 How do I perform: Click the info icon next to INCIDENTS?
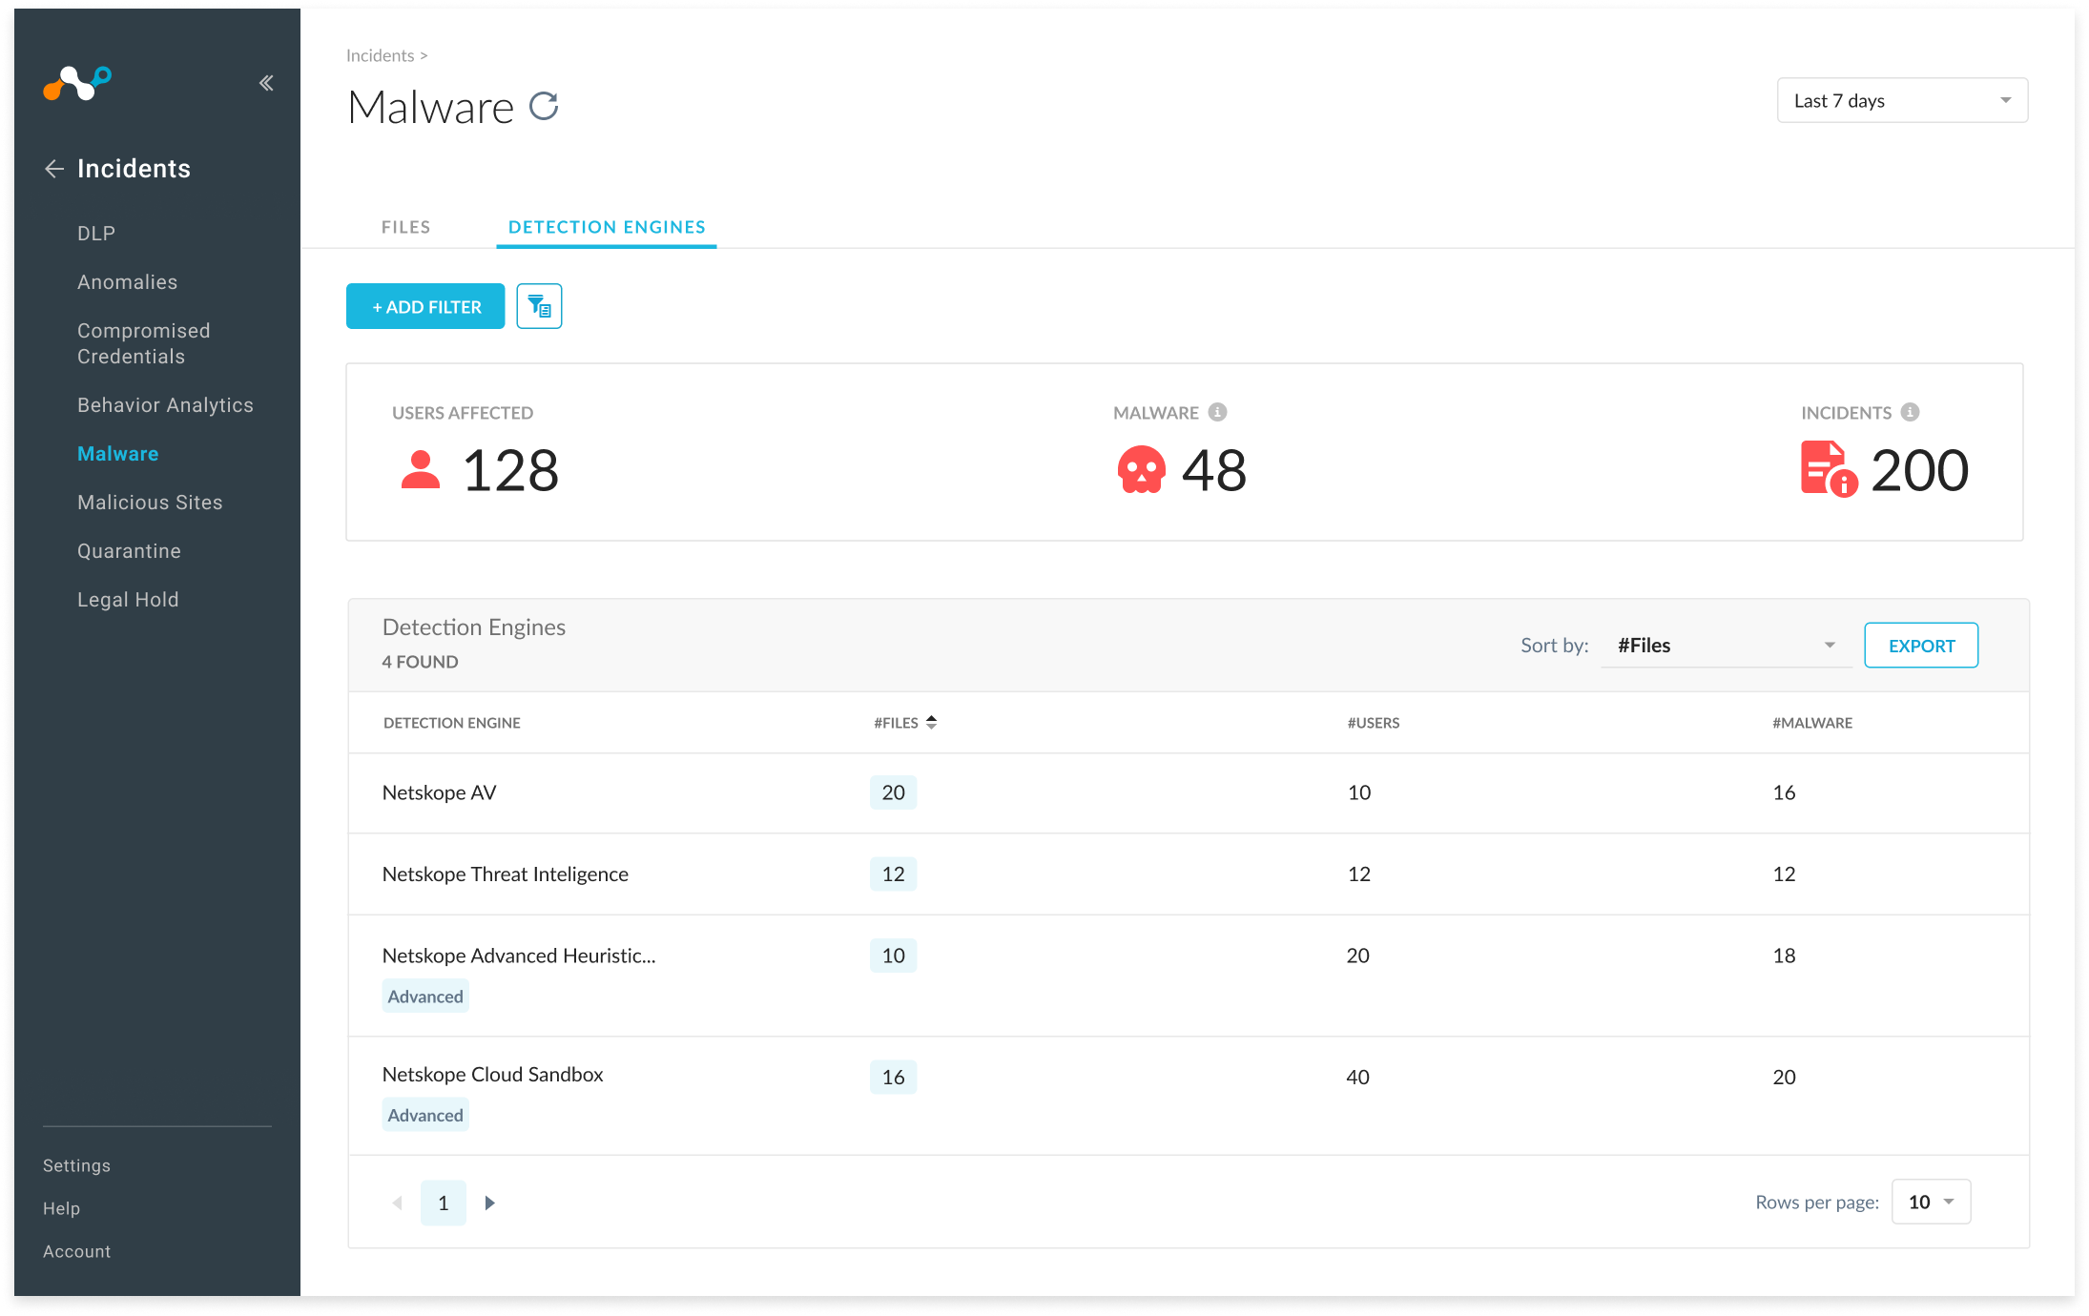(x=1910, y=412)
